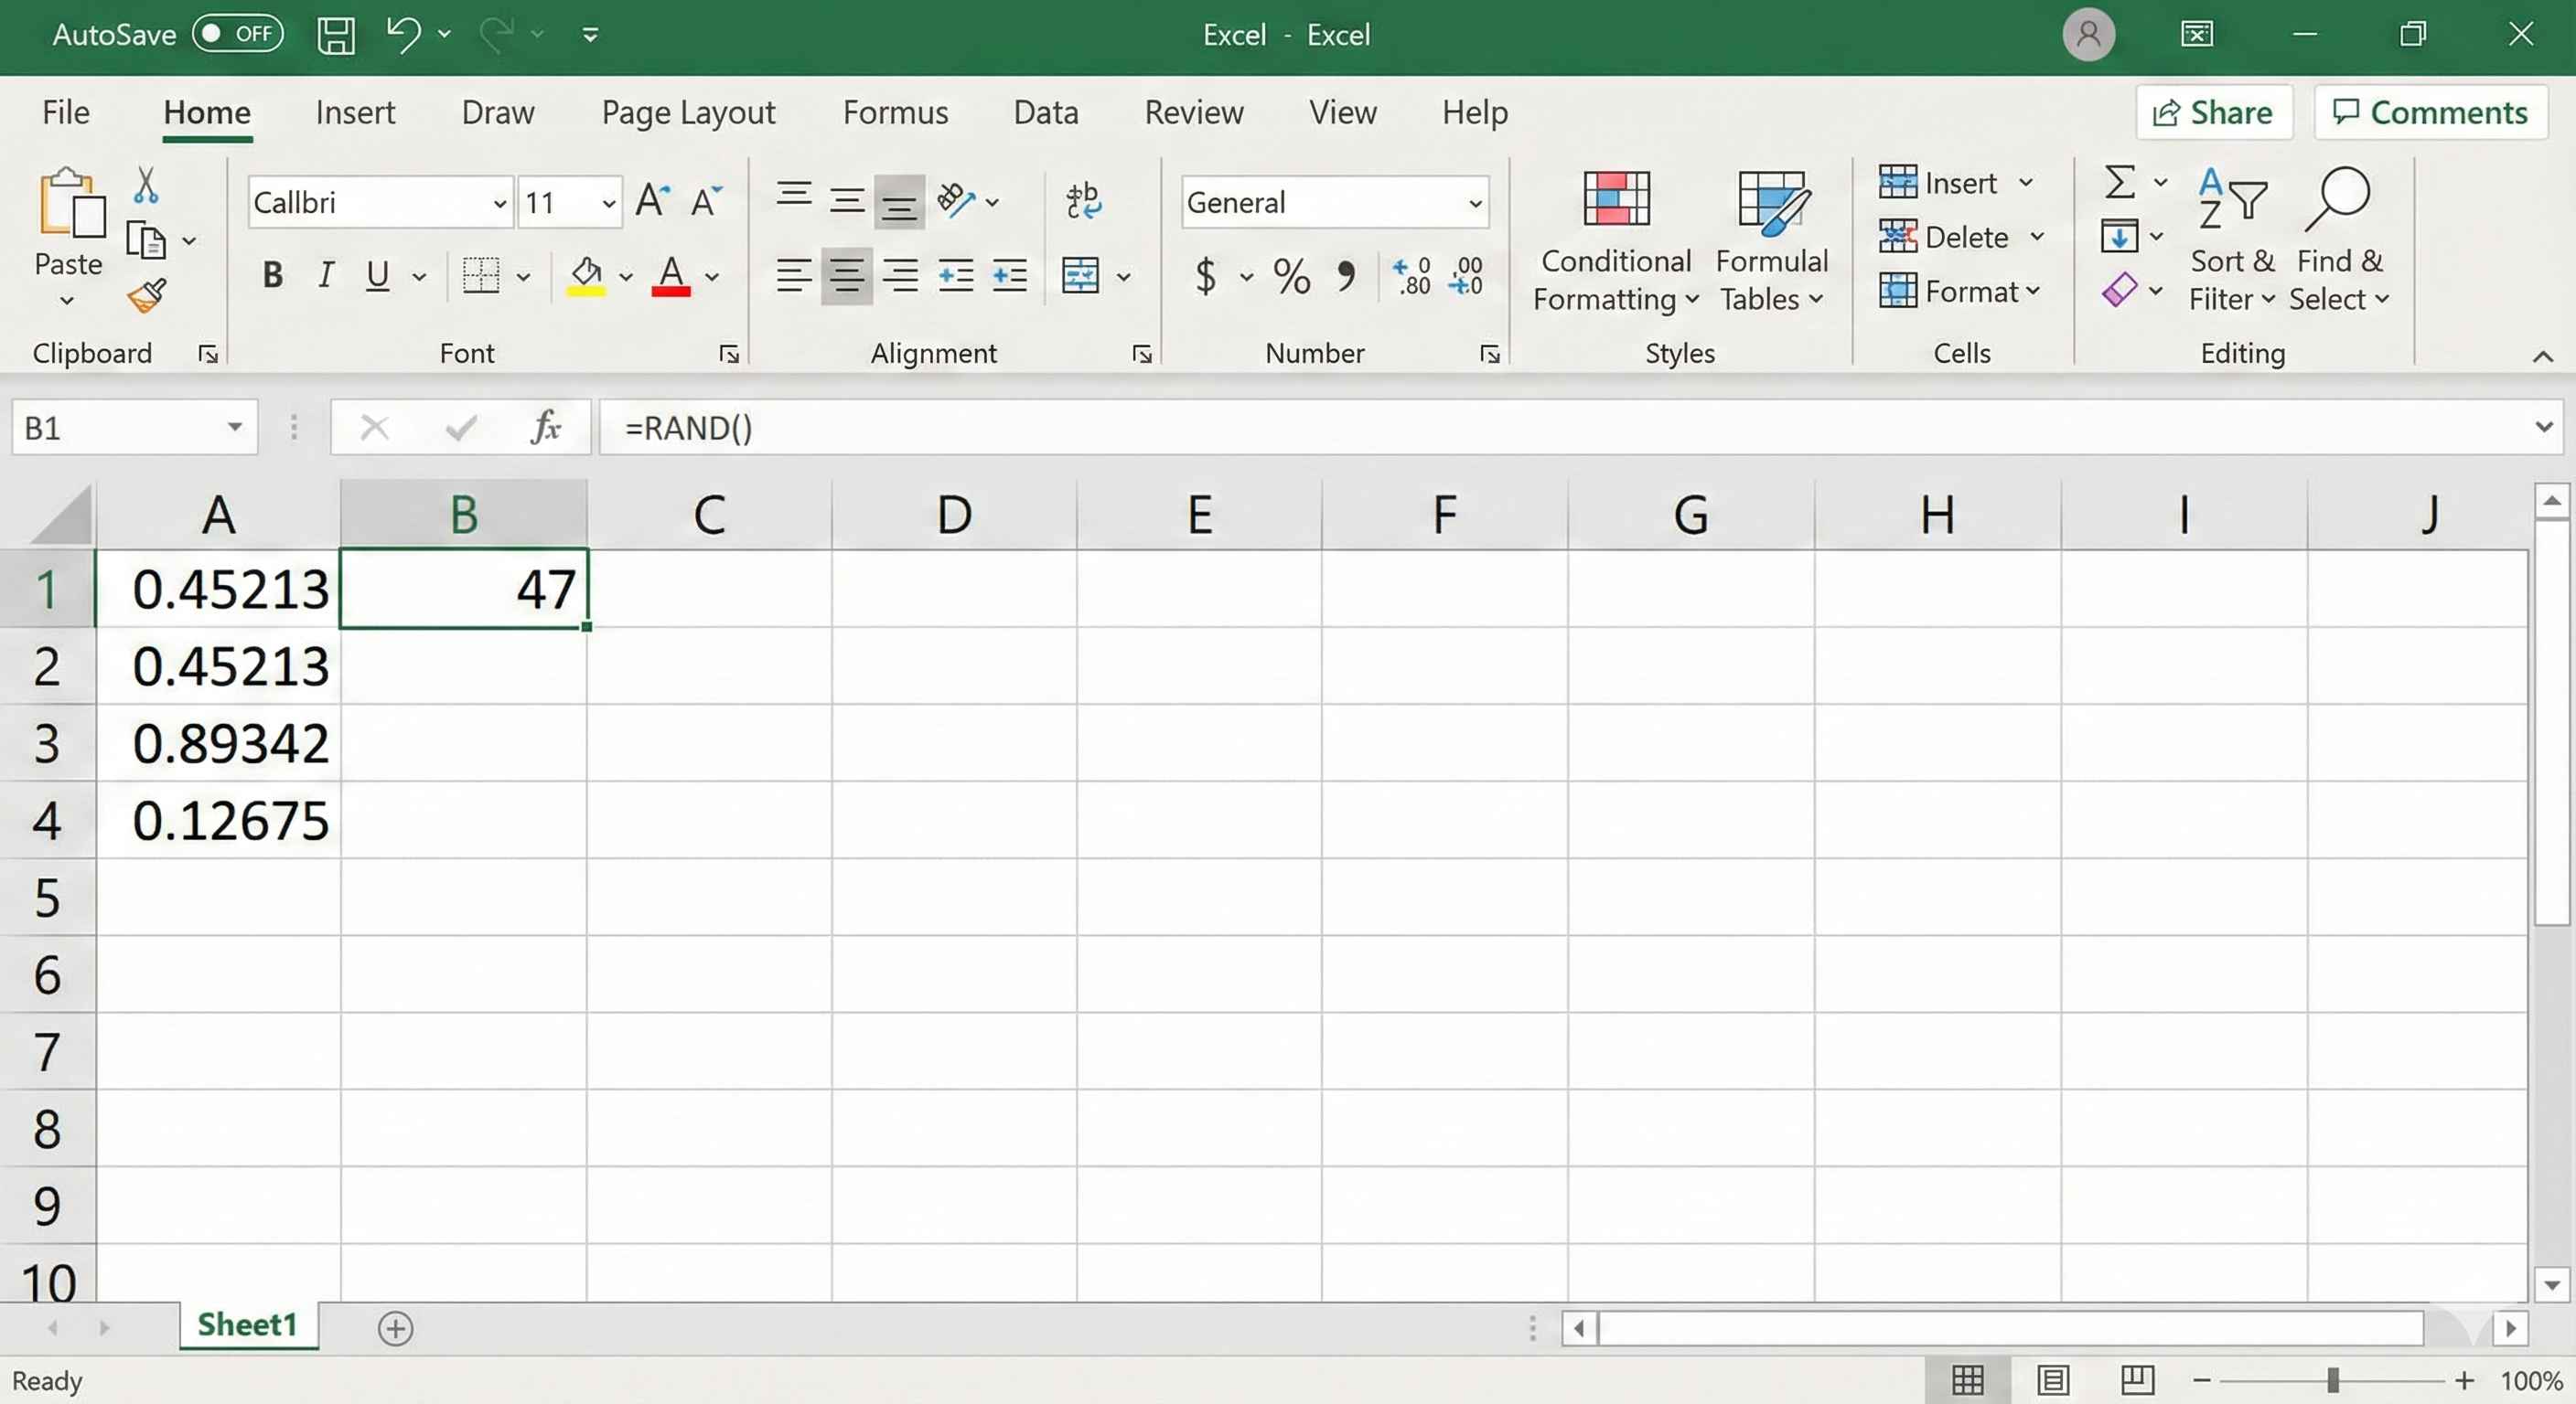Toggle Italic formatting button

click(x=325, y=275)
